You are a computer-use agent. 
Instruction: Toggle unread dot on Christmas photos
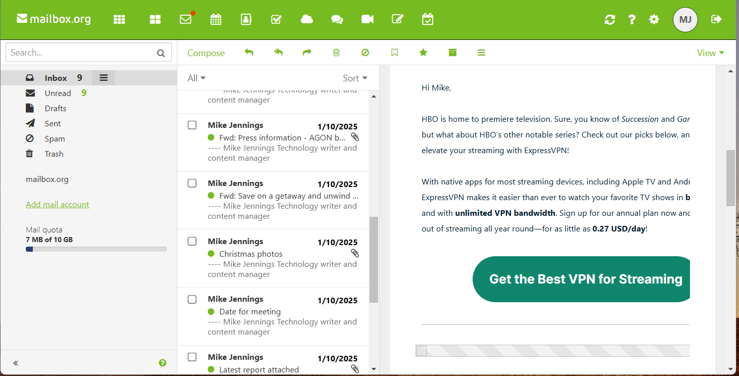pyautogui.click(x=211, y=254)
